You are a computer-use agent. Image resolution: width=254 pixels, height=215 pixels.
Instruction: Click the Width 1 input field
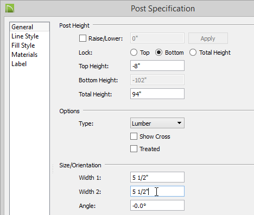click(157, 177)
